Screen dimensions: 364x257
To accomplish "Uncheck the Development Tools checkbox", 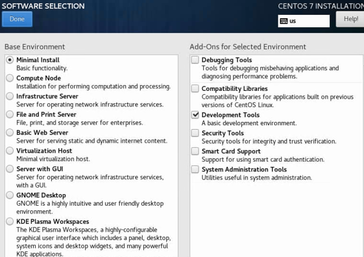I will tap(195, 115).
